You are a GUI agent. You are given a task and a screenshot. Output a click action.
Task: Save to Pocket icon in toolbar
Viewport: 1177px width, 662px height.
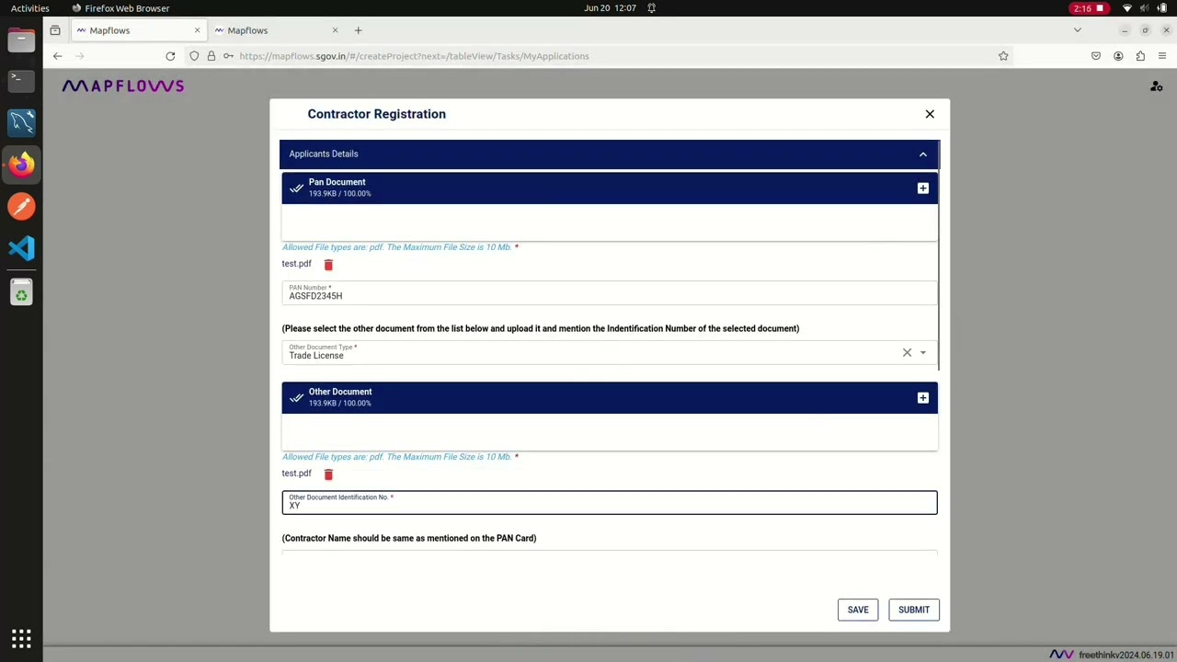(1096, 56)
